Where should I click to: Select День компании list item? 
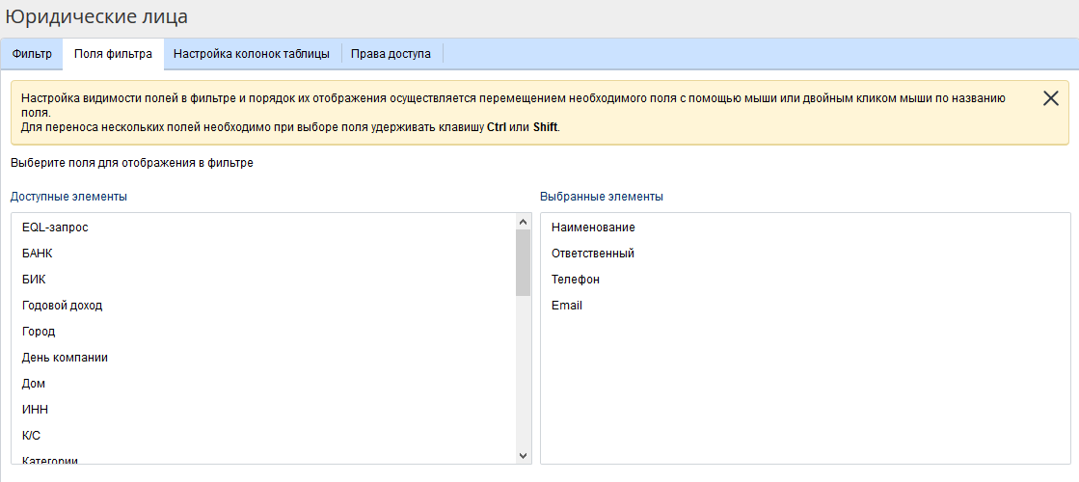[x=65, y=358]
